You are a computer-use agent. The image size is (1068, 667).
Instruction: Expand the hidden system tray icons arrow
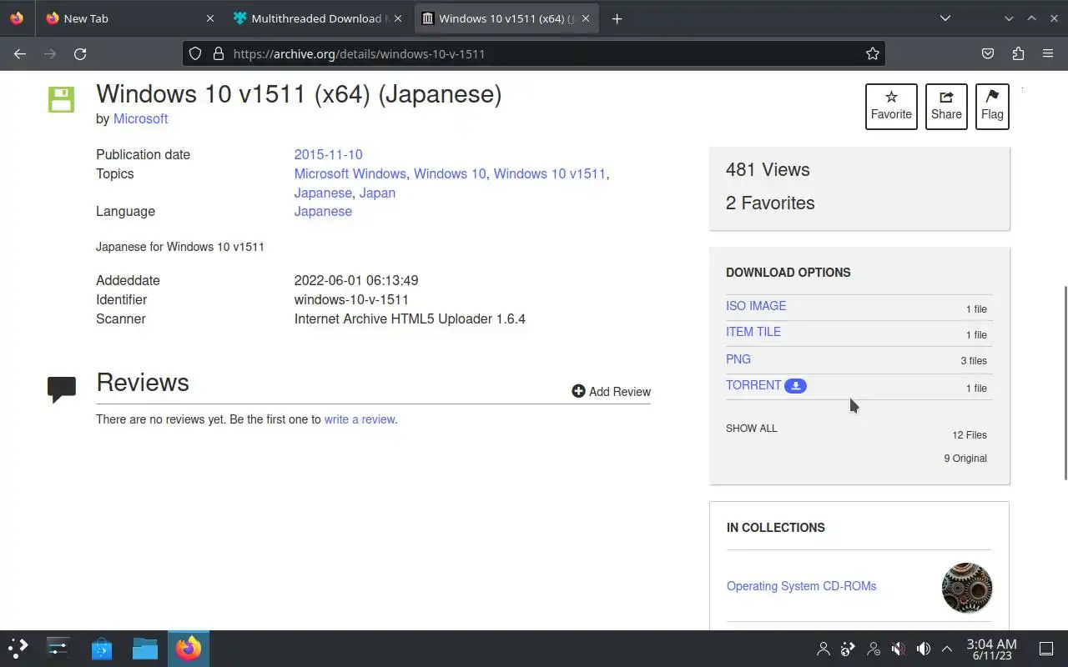[947, 648]
